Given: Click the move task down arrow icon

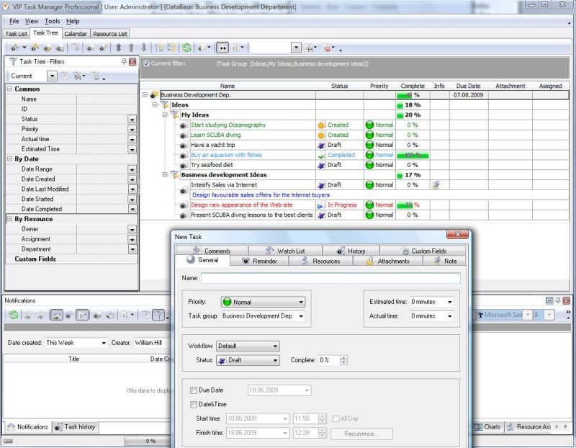Looking at the screenshot, I should tap(143, 48).
